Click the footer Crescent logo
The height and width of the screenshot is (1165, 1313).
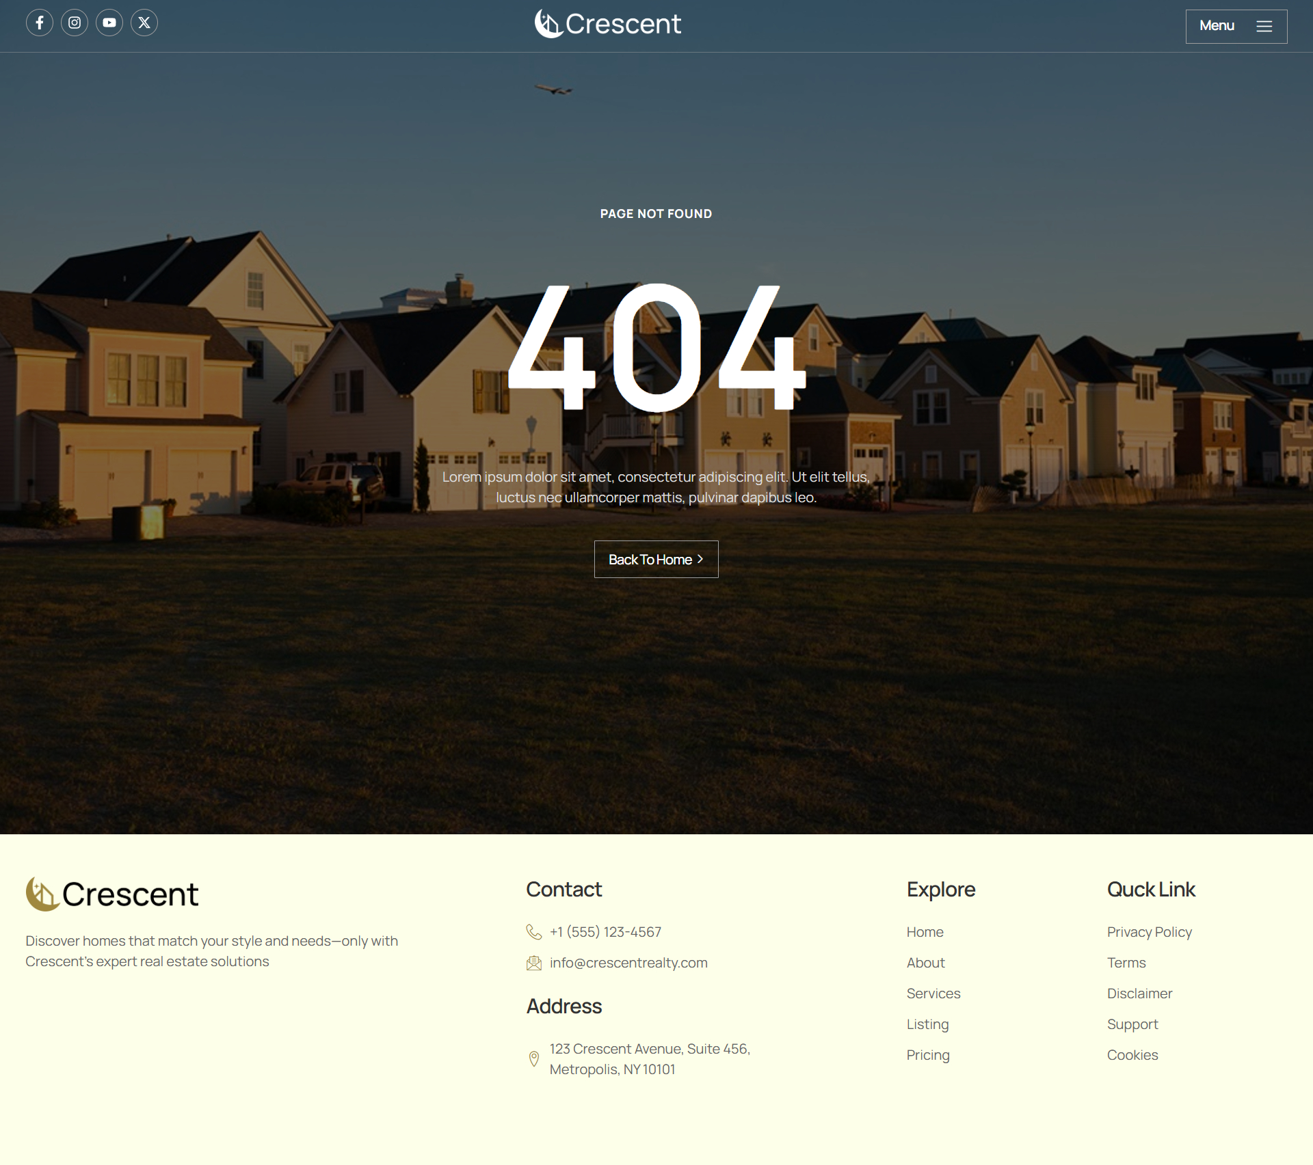coord(112,894)
